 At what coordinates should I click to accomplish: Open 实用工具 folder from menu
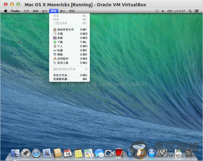[x=70, y=63]
